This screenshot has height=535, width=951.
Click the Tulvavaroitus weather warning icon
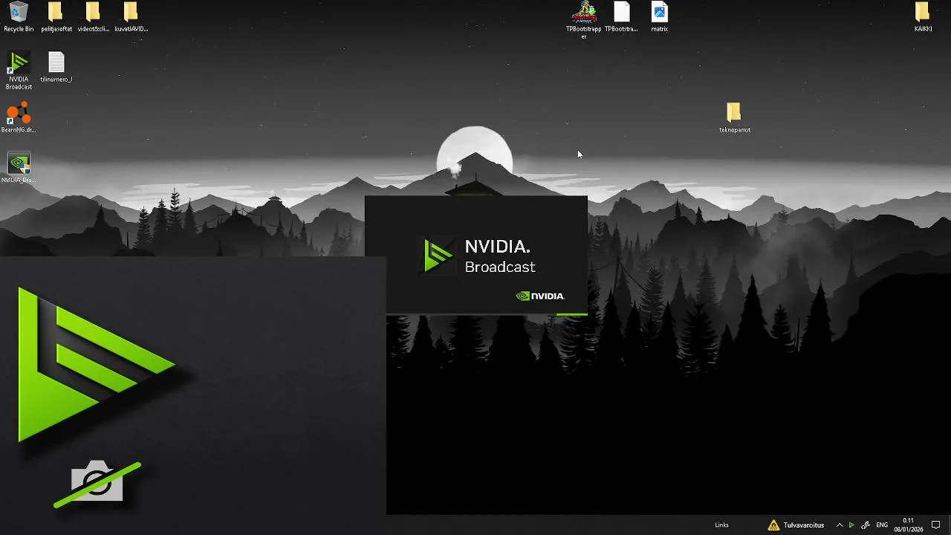point(773,525)
